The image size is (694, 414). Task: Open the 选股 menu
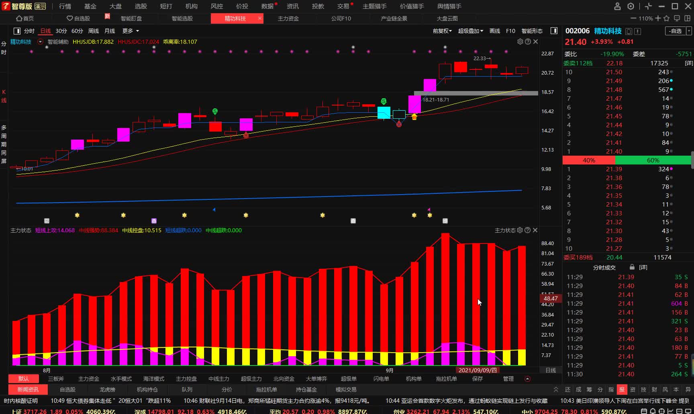click(141, 6)
